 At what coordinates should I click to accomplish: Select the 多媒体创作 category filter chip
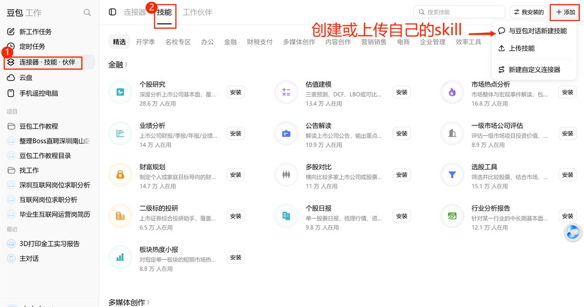(x=299, y=42)
